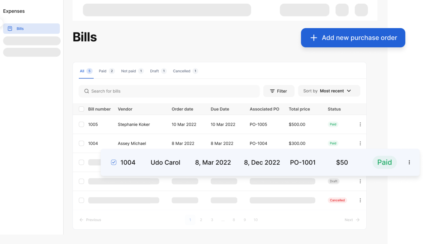Select page 2 in the pagination
Screen dimensions: 423x244
[201, 220]
